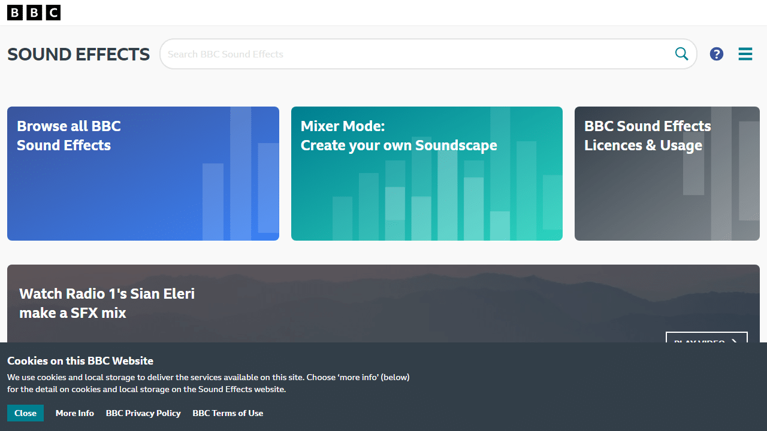Open the Browse all BBC Sound Effects card
The width and height of the screenshot is (767, 431).
[x=143, y=174]
